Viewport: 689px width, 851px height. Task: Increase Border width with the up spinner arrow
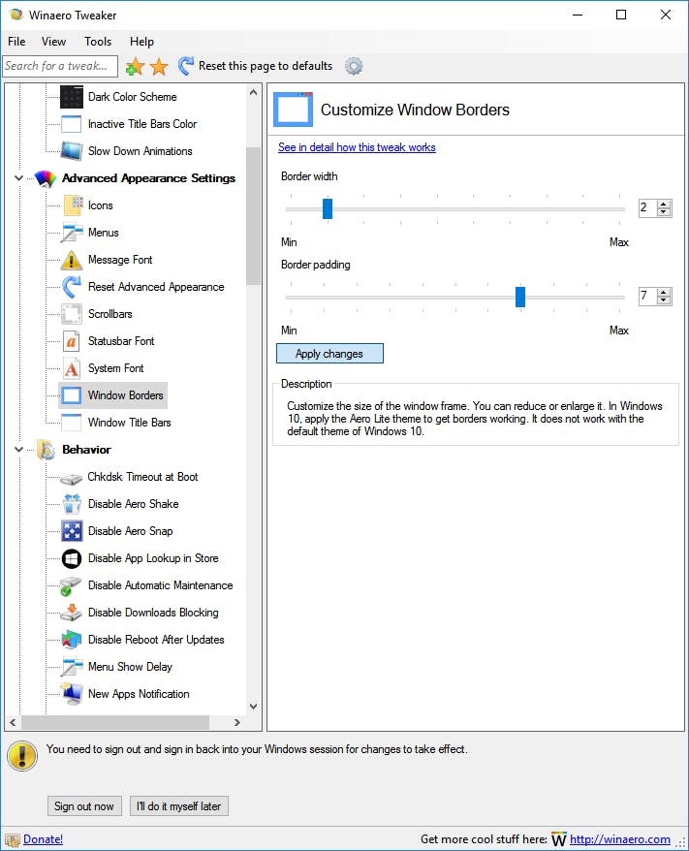pyautogui.click(x=664, y=205)
